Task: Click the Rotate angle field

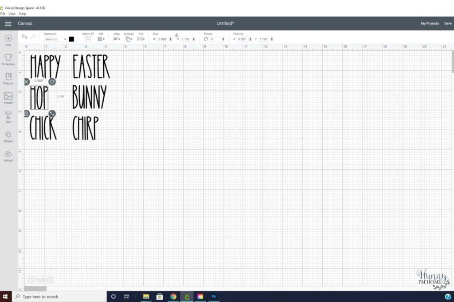Action: (x=215, y=39)
